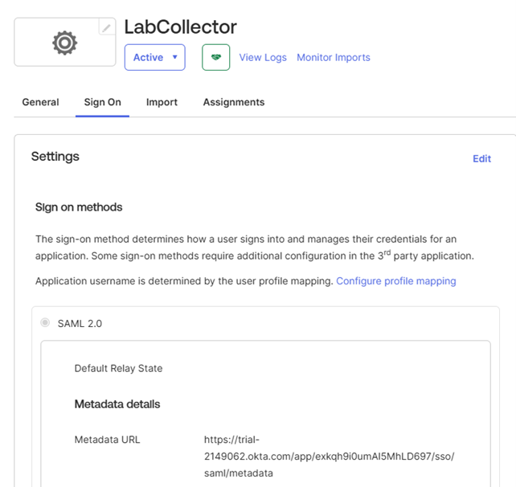This screenshot has height=487, width=516.
Task: Click the dropdown arrow beside Active
Action: coord(175,57)
